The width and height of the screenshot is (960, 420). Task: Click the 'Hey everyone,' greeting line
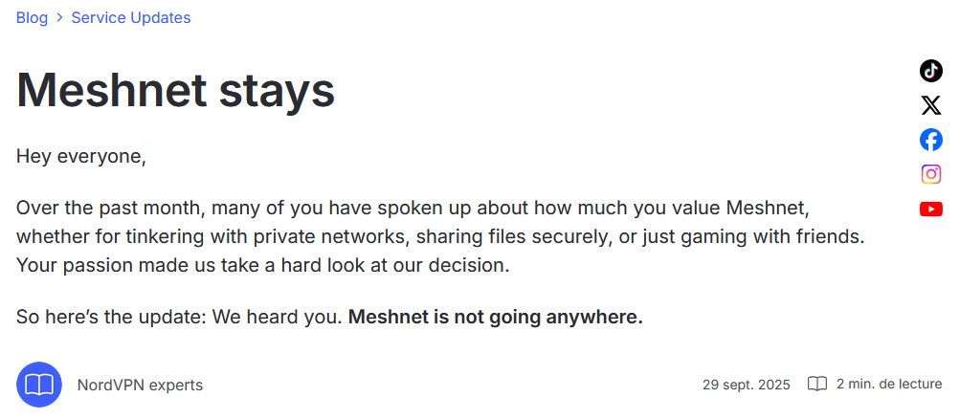coord(81,156)
